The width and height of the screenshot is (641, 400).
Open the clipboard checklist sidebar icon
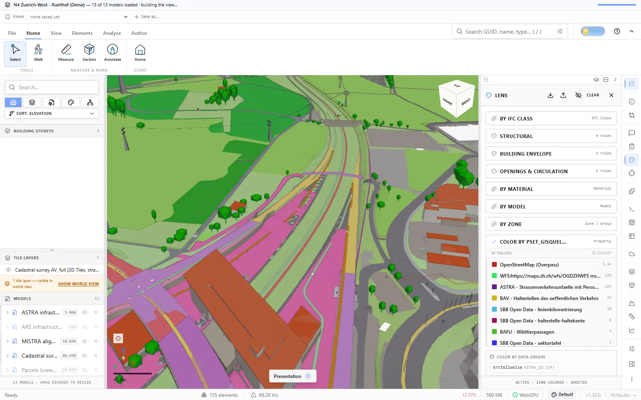click(632, 146)
